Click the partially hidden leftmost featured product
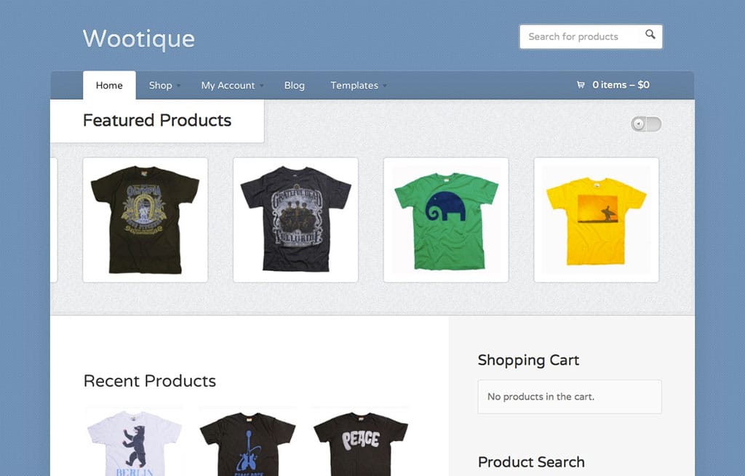The image size is (745, 476). [54, 219]
